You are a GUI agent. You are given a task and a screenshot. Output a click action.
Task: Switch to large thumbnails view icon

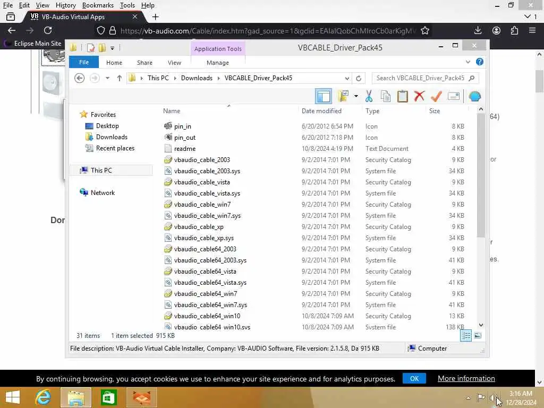tap(478, 336)
